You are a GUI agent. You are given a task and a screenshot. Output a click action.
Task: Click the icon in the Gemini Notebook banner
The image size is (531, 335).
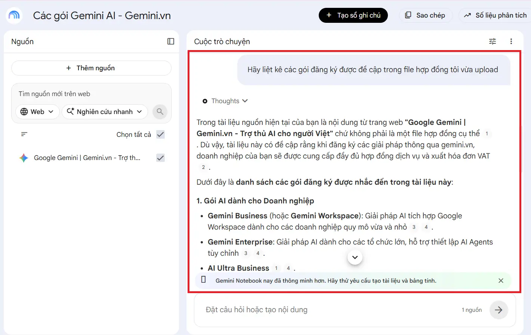204,279
